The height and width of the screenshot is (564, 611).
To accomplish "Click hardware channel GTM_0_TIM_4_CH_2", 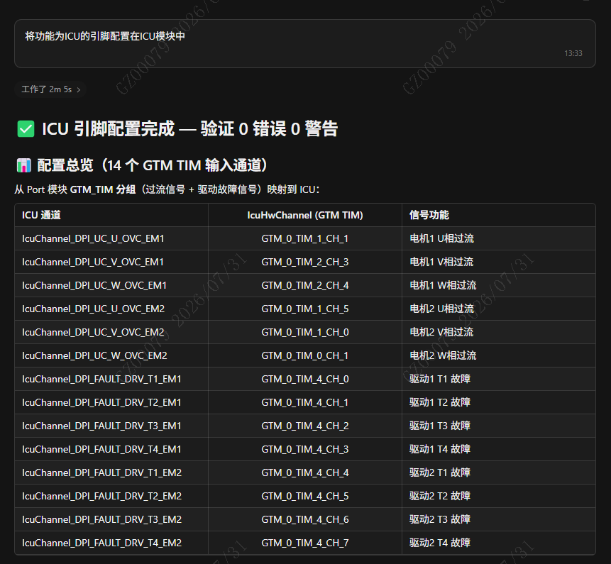I will pos(305,426).
